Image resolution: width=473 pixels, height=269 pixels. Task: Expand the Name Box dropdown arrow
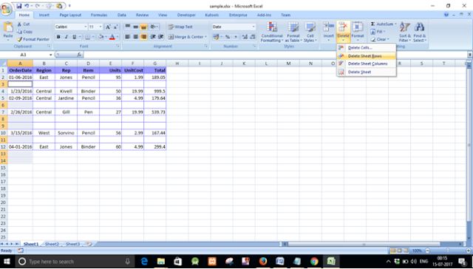(51, 55)
